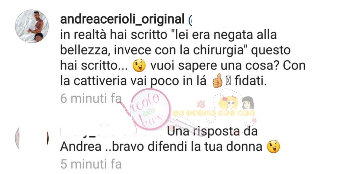
Task: Click the "5 minuti fa" timestamp
Action: coord(91,164)
